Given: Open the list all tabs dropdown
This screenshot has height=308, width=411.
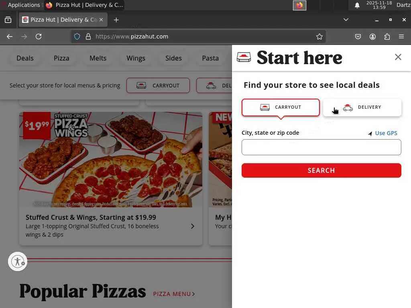Looking at the screenshot, I should (x=346, y=20).
